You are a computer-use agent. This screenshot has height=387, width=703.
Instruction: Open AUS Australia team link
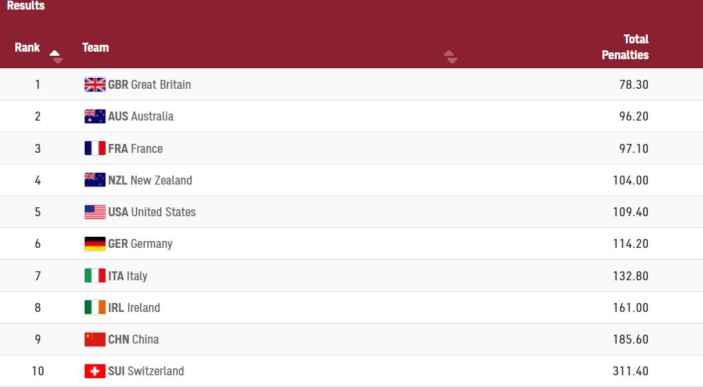141,116
